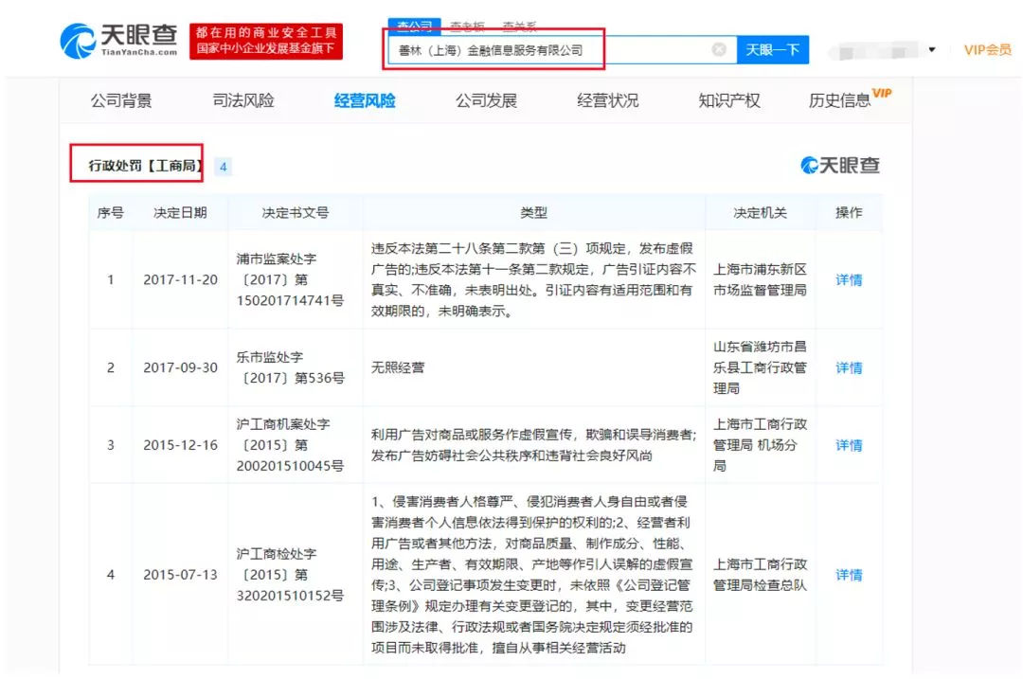Clear the search box with the X icon
Image resolution: width=1023 pixels, height=679 pixels.
(x=719, y=49)
